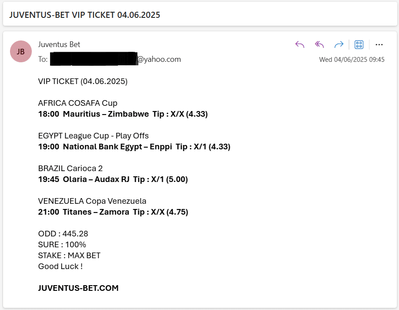
Task: Open the apps grid icon
Action: (359, 44)
